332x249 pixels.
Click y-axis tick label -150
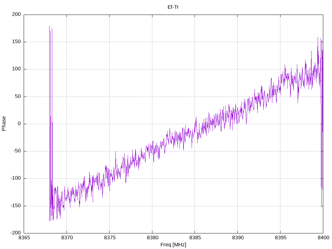tap(16, 206)
